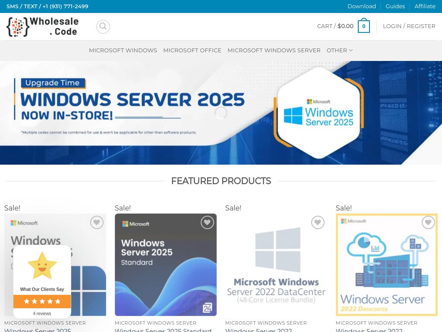Open Windows Server 2025 Standard product image
This screenshot has height=332, width=442.
coord(166,265)
